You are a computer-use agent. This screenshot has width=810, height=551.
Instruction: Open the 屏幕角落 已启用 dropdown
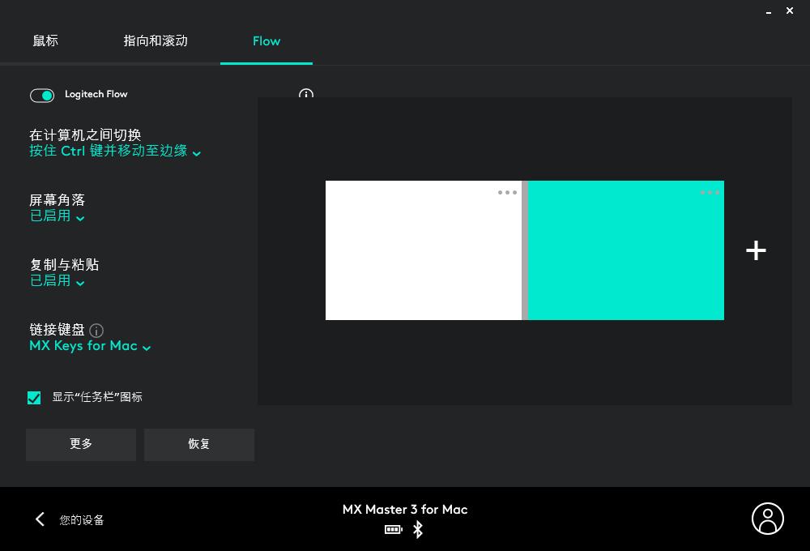57,216
